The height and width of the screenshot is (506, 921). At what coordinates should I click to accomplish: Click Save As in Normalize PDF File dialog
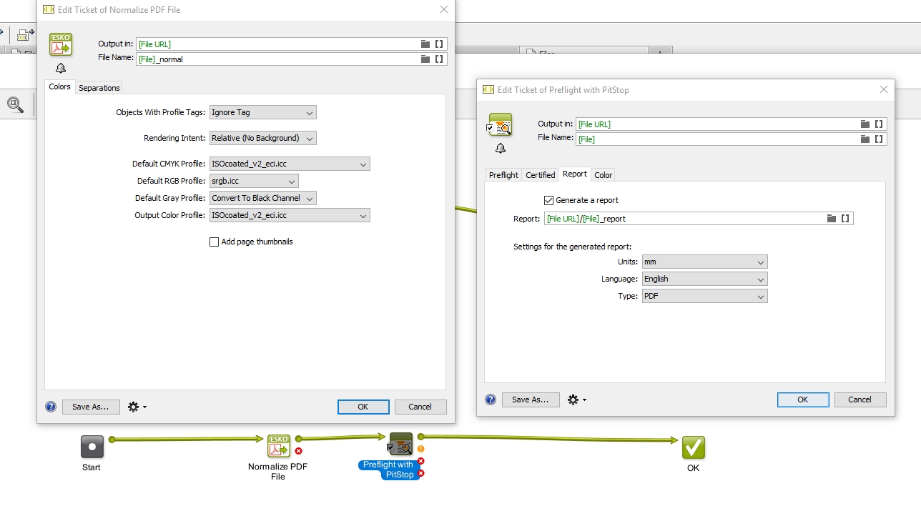[91, 407]
